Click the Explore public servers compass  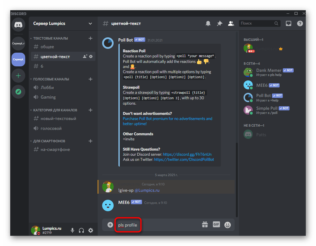click(18, 92)
